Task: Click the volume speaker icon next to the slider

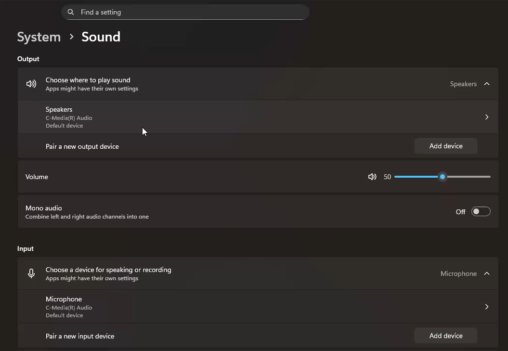Action: coord(372,177)
